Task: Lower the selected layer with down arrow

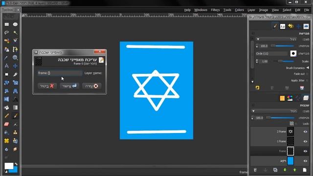Action: point(285,170)
